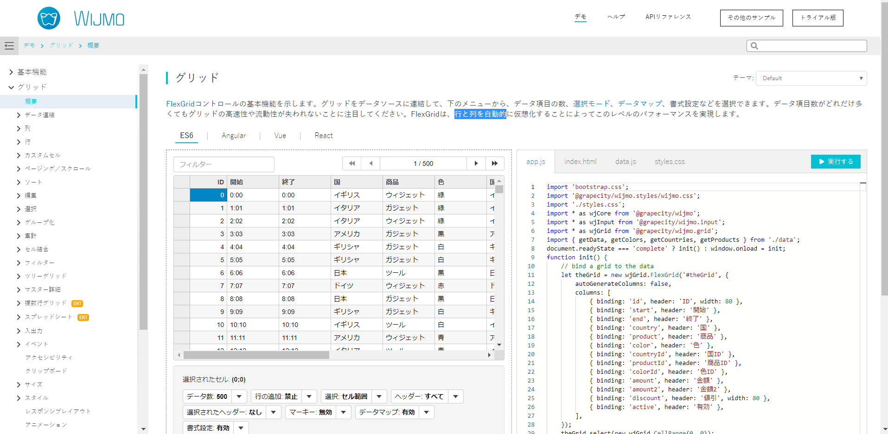Screen dimensions: 888x434
Task: Click the grid's horizontal scrollbar left arrow
Action: coord(179,355)
